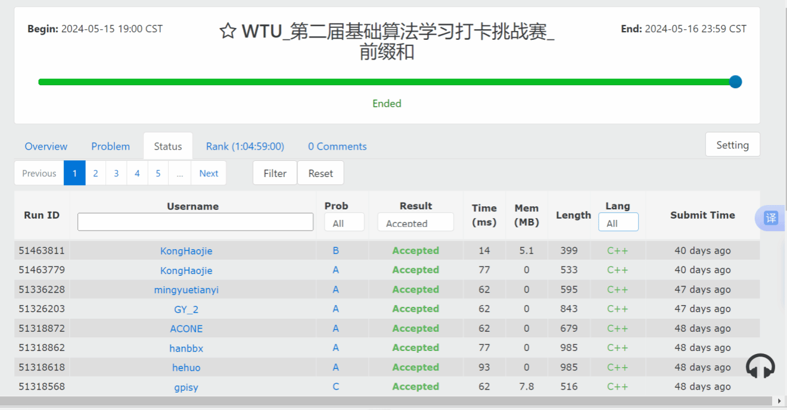Open the Setting button
The image size is (787, 410).
(732, 145)
